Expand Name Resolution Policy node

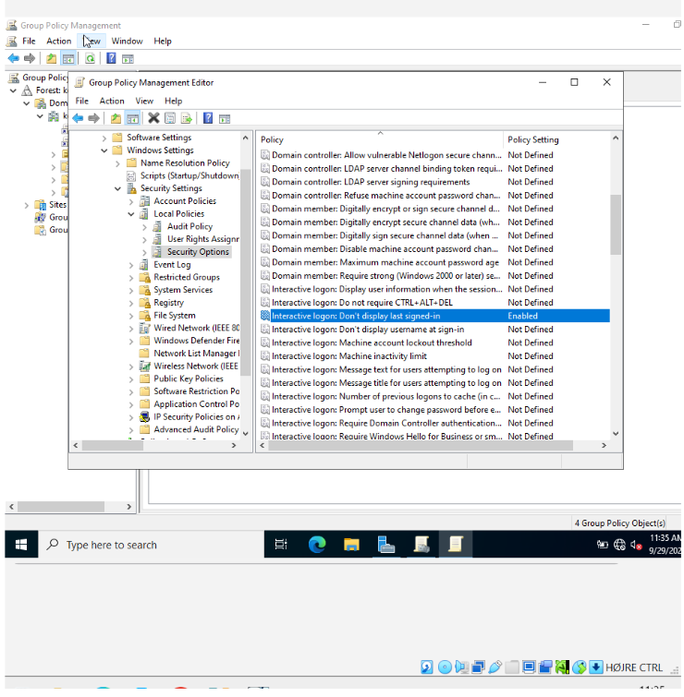click(x=117, y=163)
